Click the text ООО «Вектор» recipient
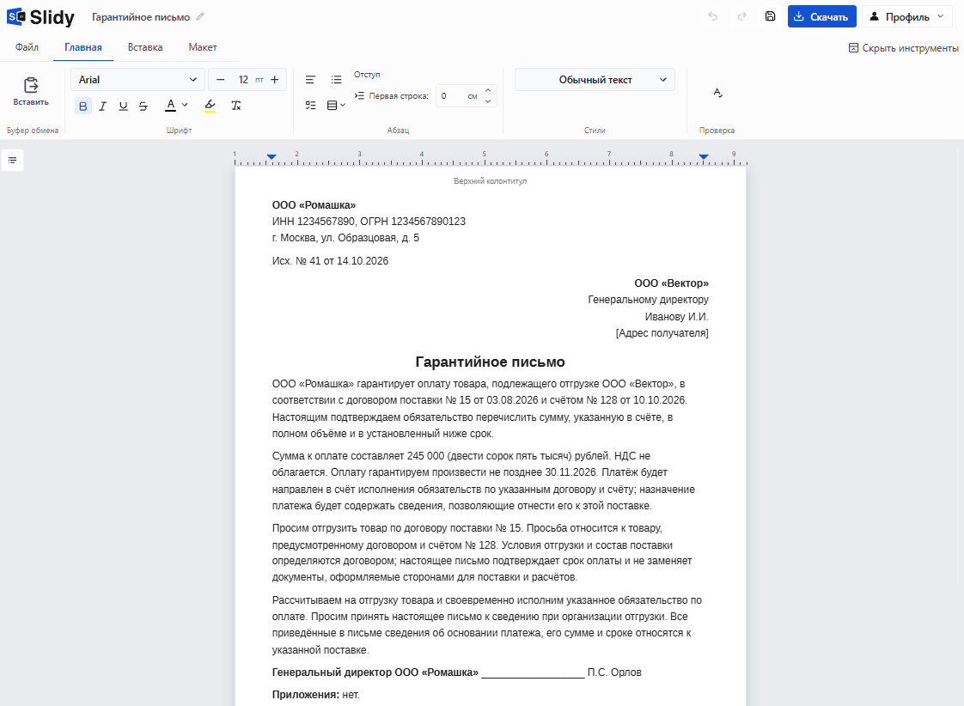 point(671,283)
